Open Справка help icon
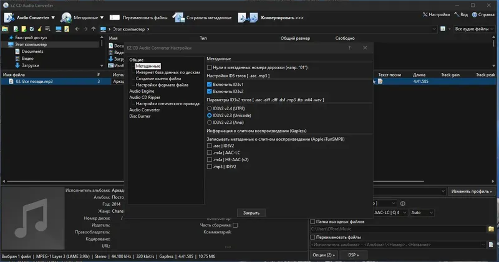 475,14
